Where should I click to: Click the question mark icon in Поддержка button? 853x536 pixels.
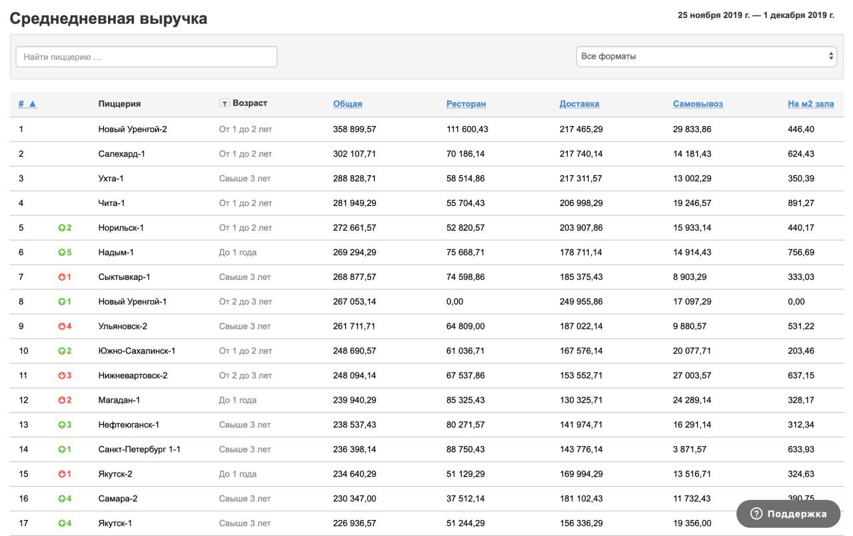click(756, 514)
